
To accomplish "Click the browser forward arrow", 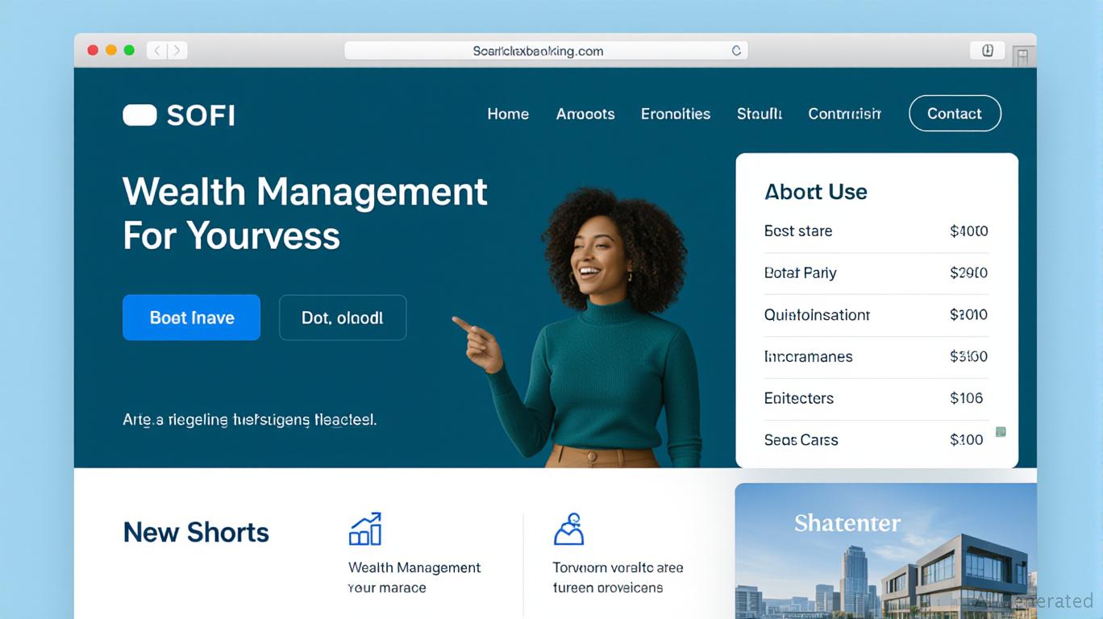I will tap(177, 50).
